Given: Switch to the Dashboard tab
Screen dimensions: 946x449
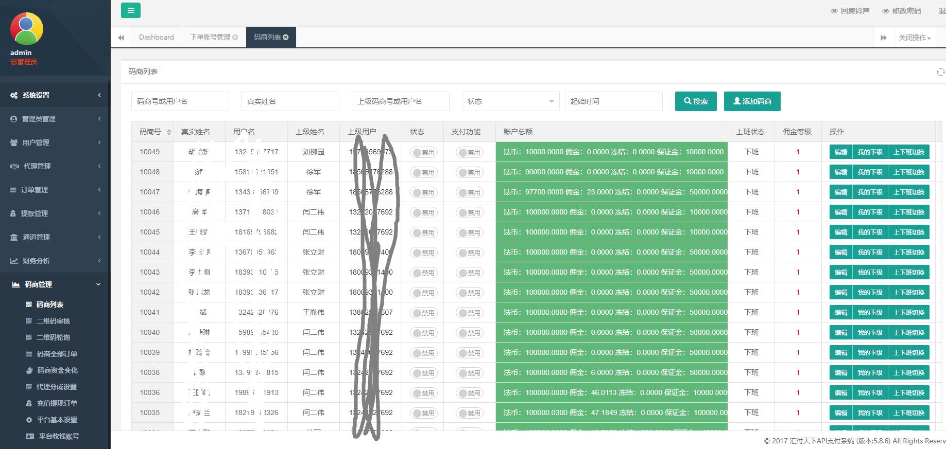Looking at the screenshot, I should (x=157, y=38).
